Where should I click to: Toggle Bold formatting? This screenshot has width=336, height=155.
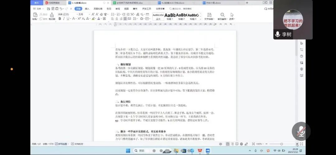(59, 19)
